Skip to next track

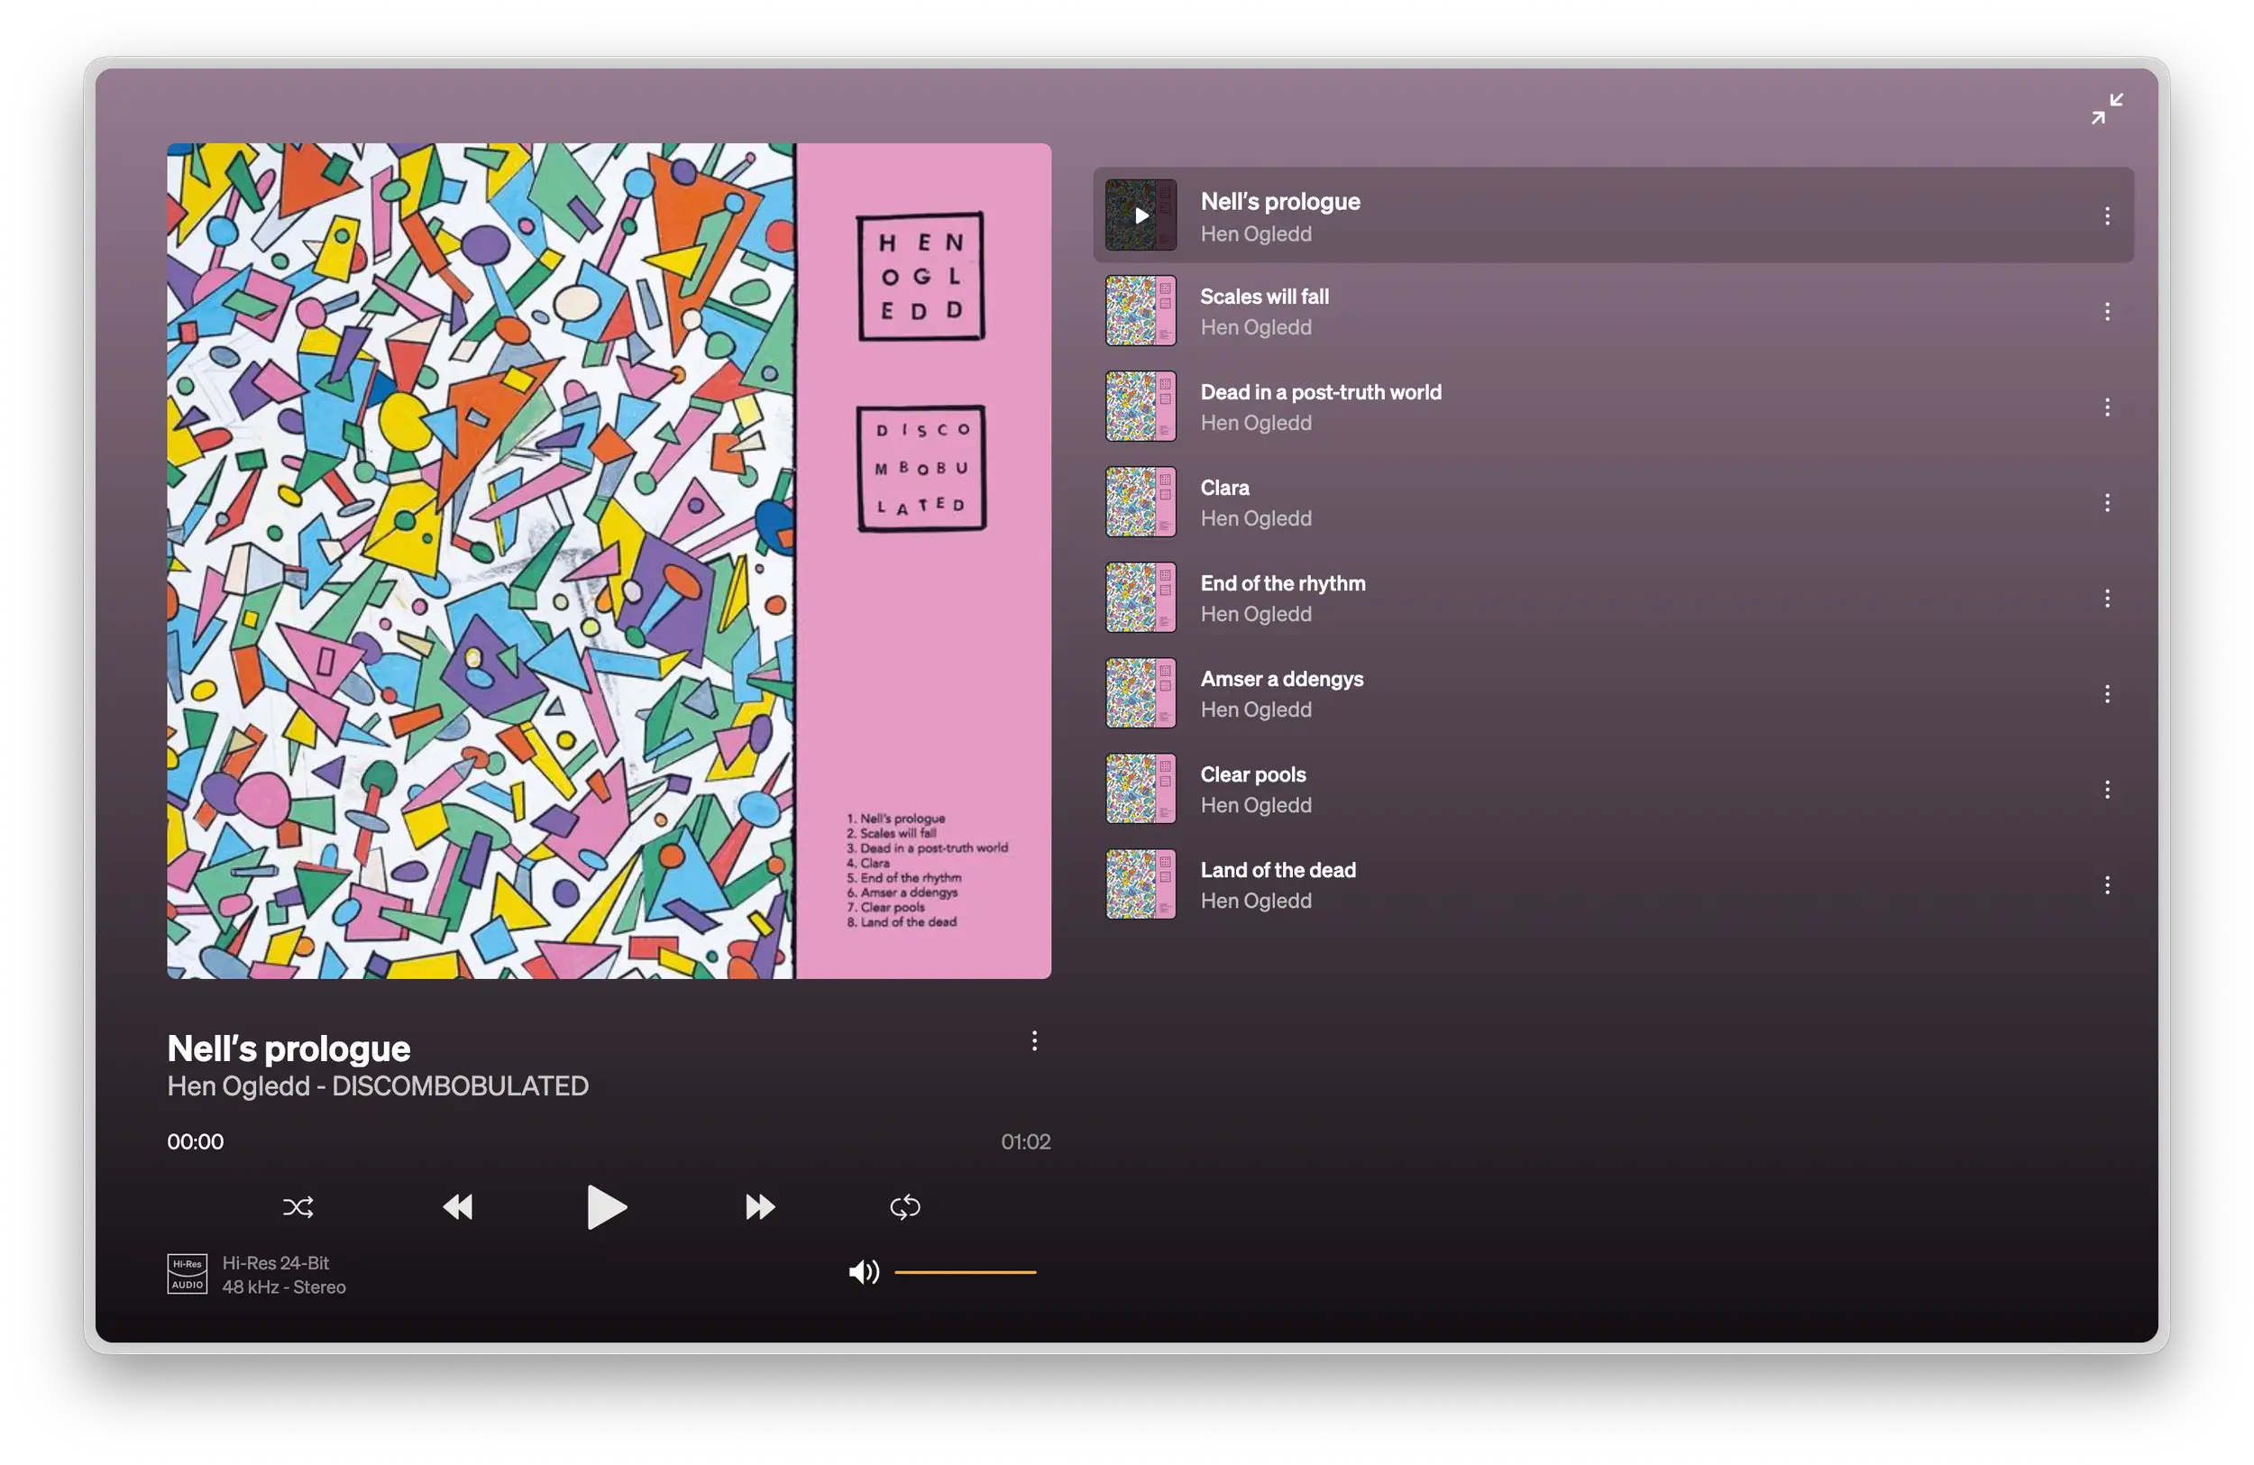[x=759, y=1206]
